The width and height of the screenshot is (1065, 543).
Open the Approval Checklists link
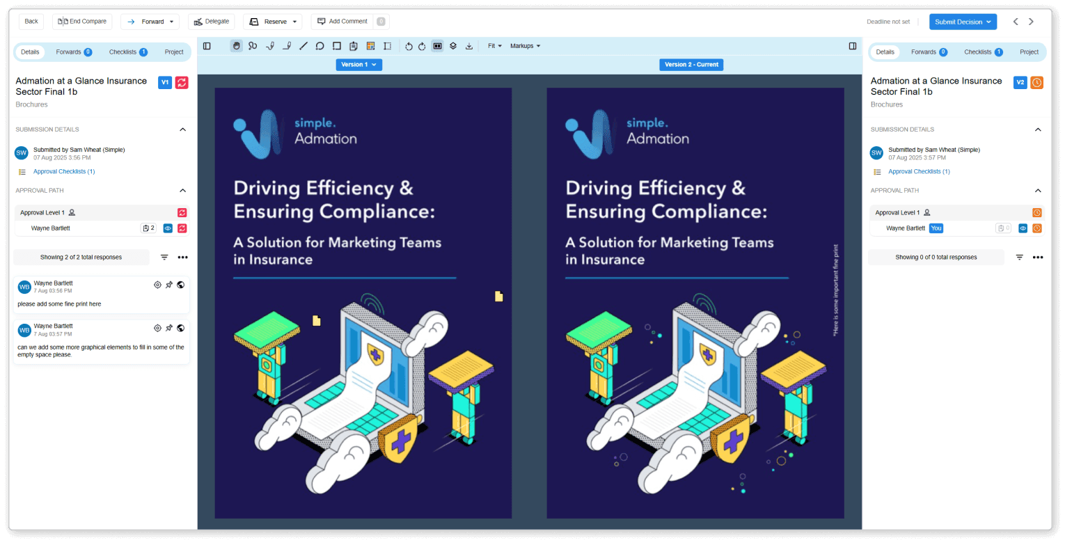pos(64,171)
